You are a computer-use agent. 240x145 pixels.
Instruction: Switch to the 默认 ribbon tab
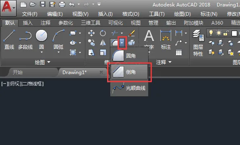point(10,23)
